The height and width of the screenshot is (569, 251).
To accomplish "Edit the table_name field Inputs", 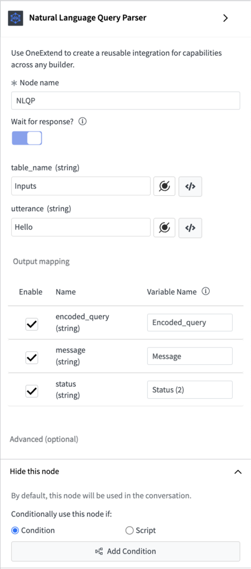I will coord(81,186).
